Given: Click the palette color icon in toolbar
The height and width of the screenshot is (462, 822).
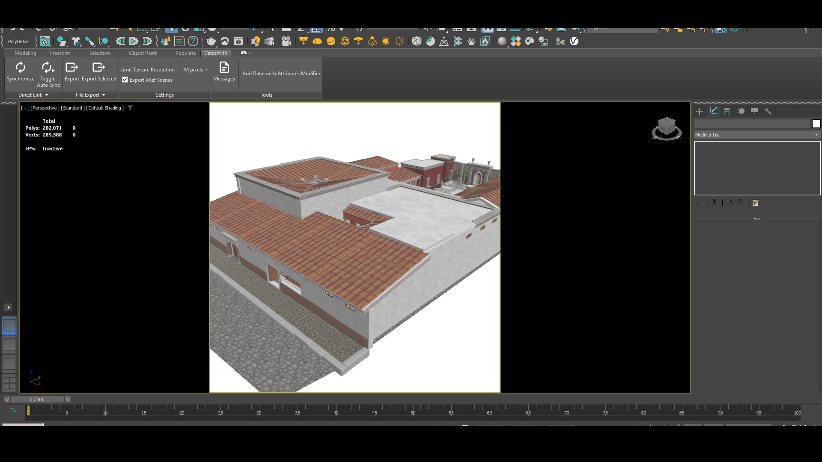Looking at the screenshot, I should coord(530,41).
